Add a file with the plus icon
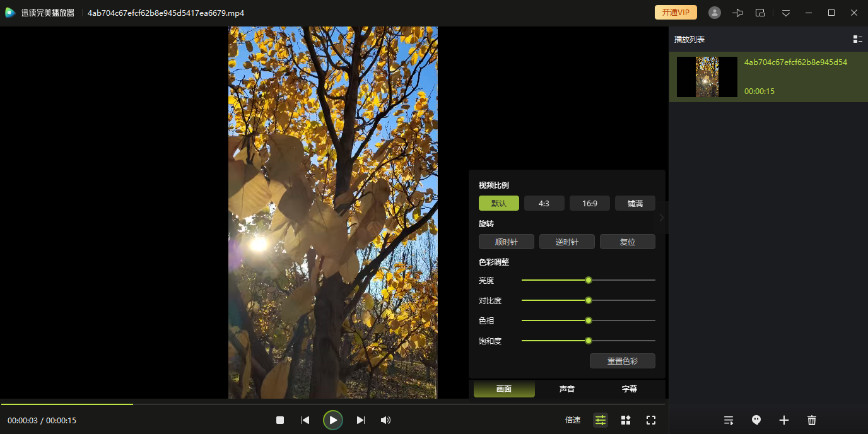This screenshot has height=434, width=868. tap(784, 420)
